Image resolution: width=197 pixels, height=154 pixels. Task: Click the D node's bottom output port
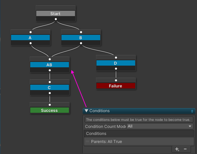[116, 69]
